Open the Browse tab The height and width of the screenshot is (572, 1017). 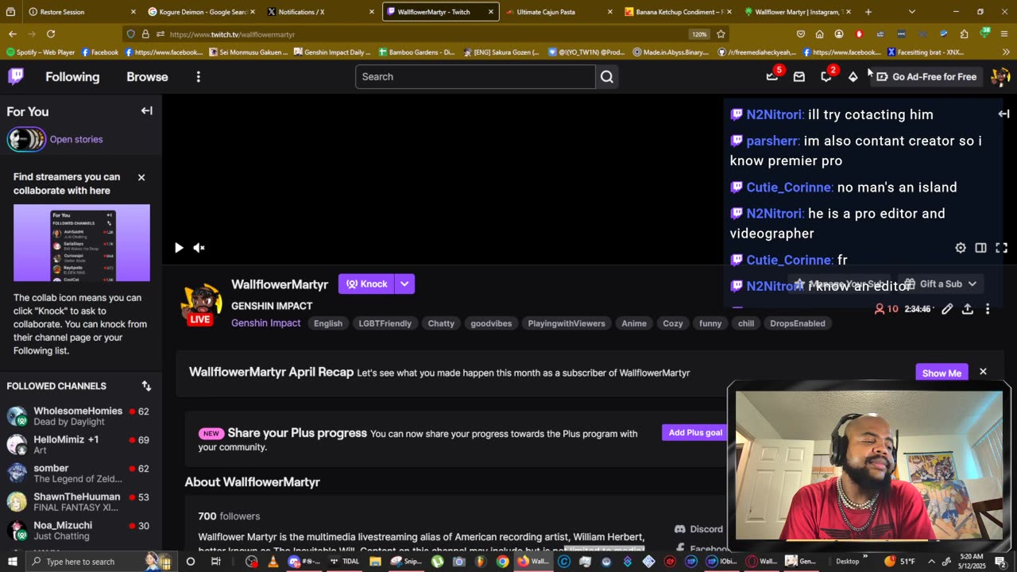(x=147, y=77)
